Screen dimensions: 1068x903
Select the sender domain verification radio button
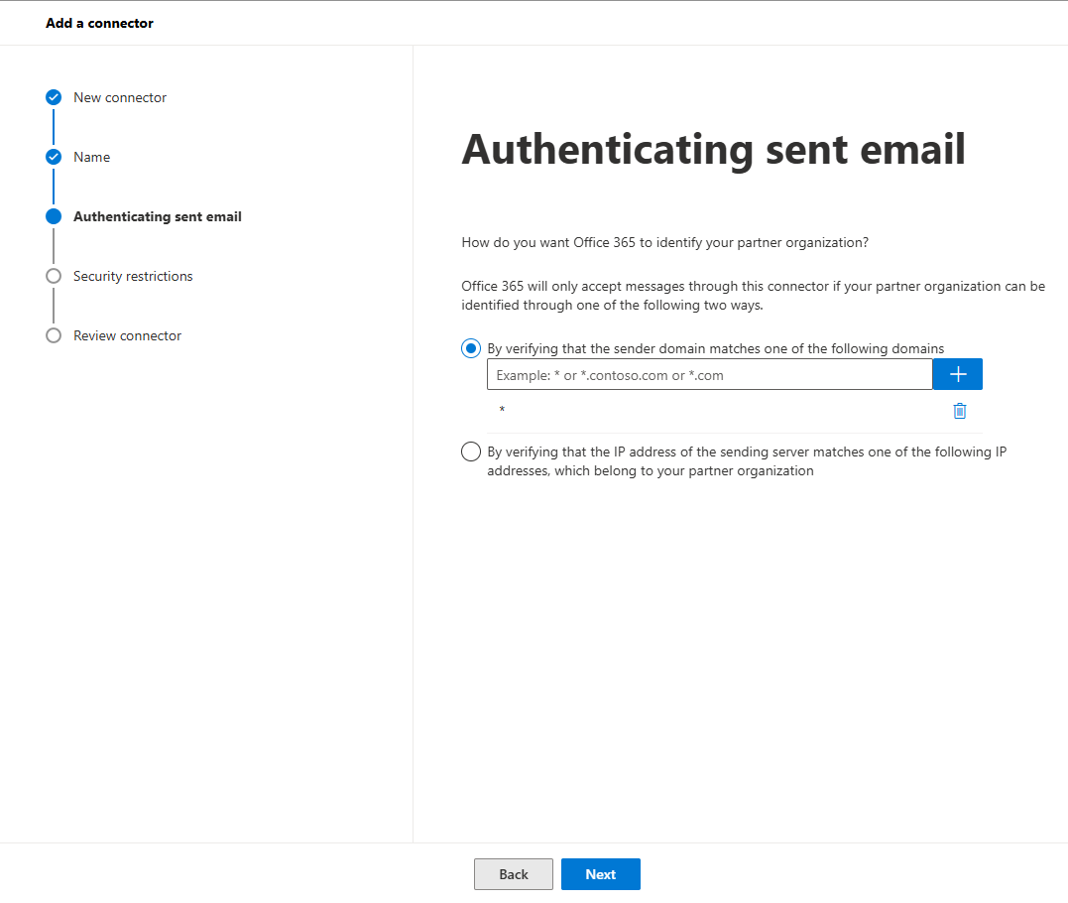pos(471,348)
